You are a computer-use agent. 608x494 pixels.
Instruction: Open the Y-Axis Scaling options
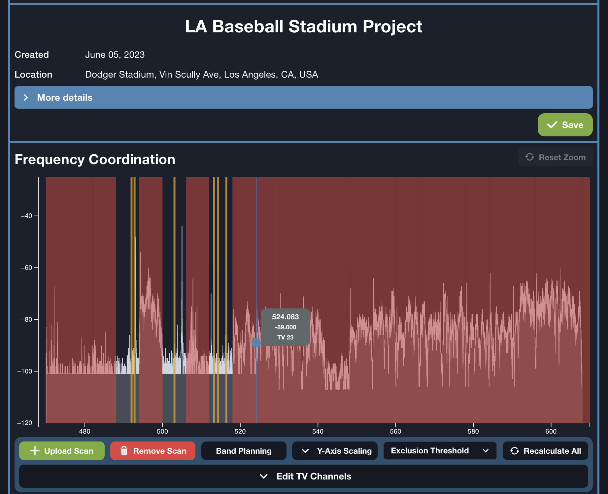click(x=344, y=451)
